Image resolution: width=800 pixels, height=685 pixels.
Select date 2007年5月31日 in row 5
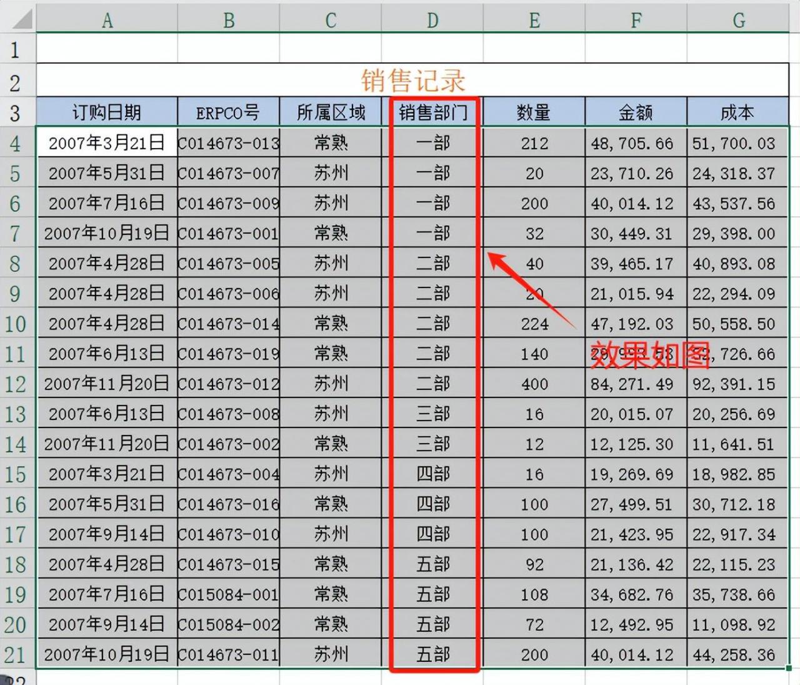pyautogui.click(x=107, y=172)
